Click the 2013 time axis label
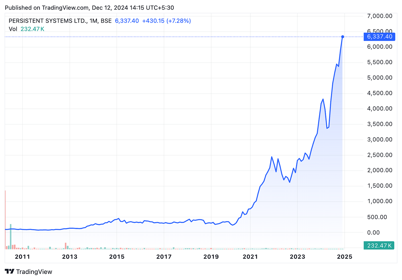This screenshot has height=280, width=402. 70,257
